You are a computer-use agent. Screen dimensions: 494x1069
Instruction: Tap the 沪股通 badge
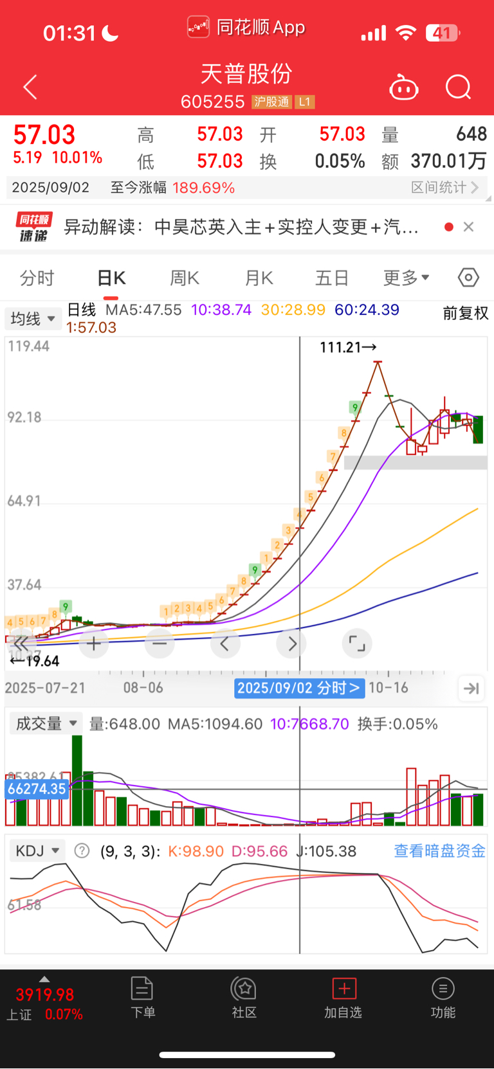pos(271,102)
